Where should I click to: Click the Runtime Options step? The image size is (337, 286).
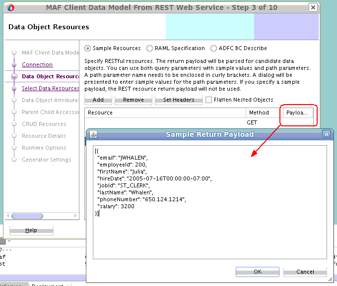click(44, 148)
